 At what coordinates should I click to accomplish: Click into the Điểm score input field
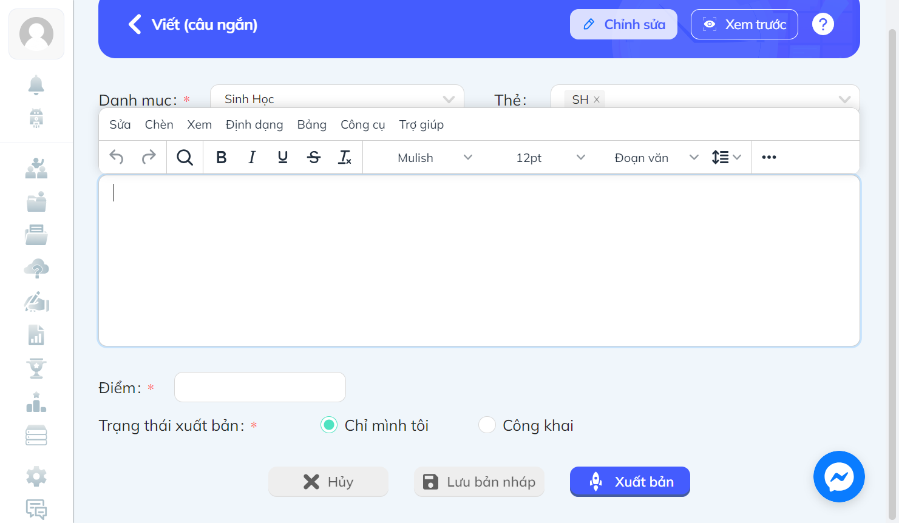tap(260, 387)
